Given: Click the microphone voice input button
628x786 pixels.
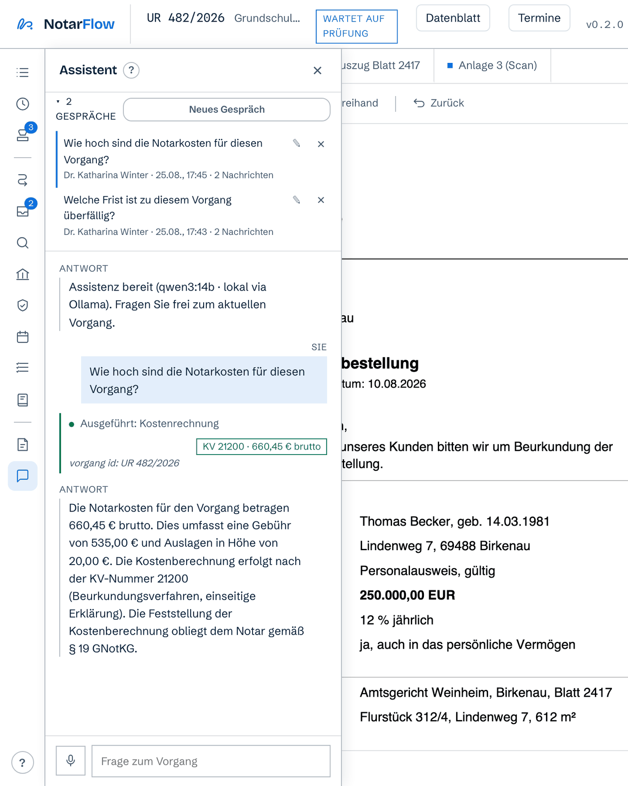Looking at the screenshot, I should click(x=70, y=760).
